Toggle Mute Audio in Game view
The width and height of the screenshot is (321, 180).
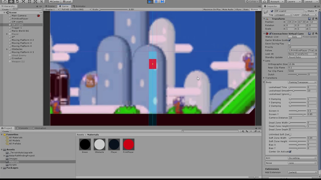[x=228, y=9]
